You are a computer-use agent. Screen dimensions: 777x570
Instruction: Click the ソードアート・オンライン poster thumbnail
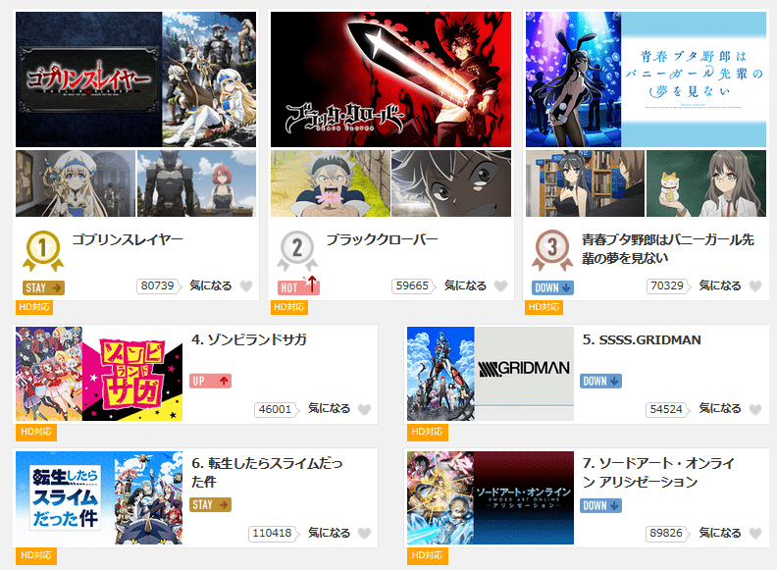[491, 497]
